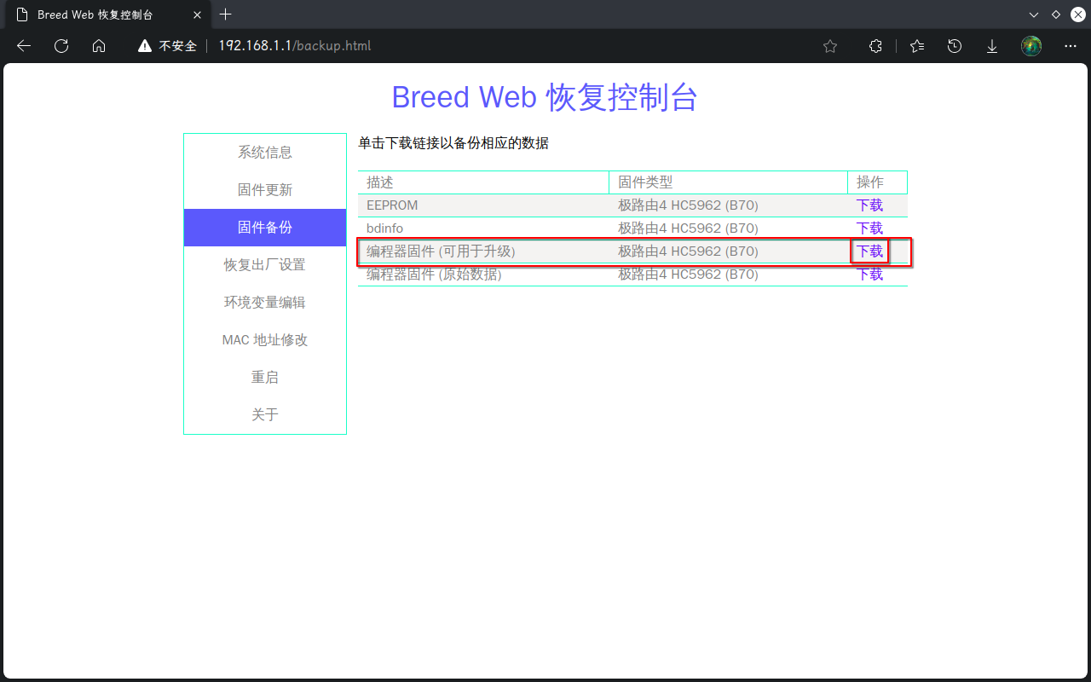This screenshot has width=1091, height=682.
Task: Open the 系统信息 menu item
Action: [264, 152]
